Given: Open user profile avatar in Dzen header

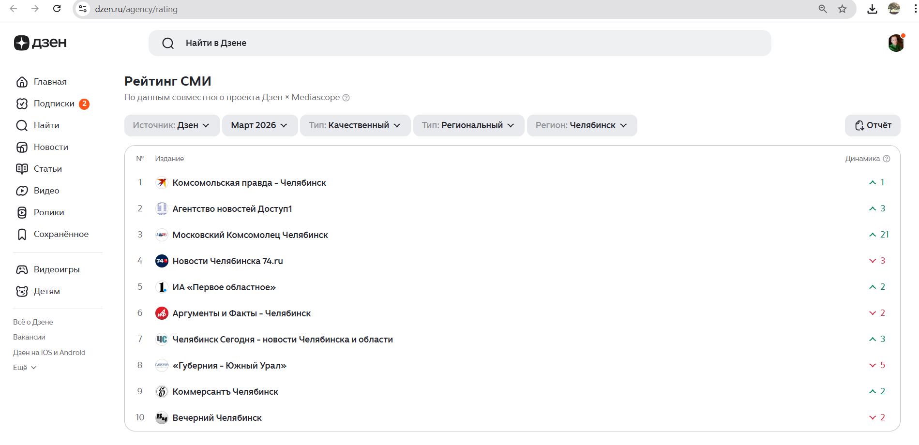Looking at the screenshot, I should [896, 43].
